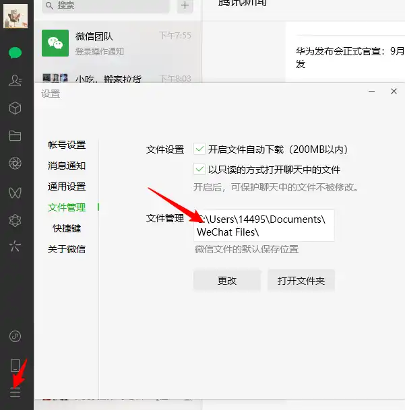Open the Favorites cube icon

[15, 108]
